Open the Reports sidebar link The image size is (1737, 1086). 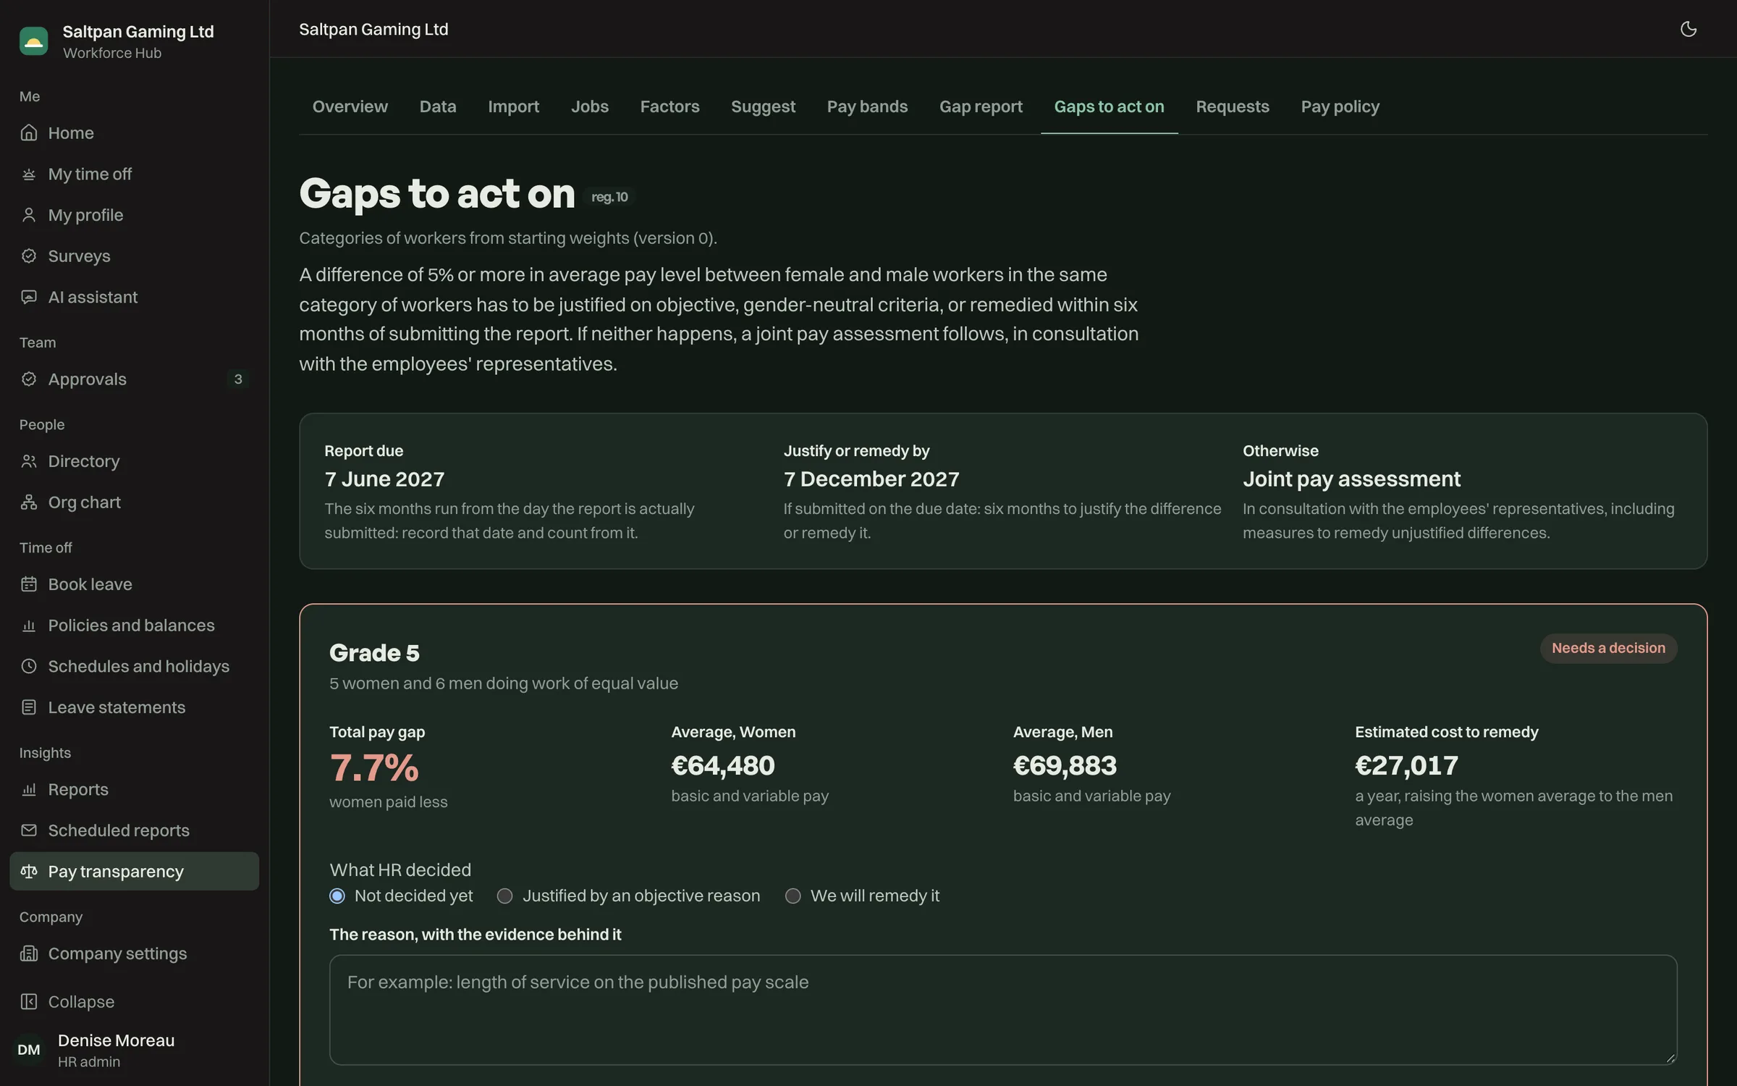135,790
